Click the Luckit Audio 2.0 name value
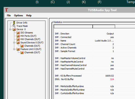Viewport: 135px width, 99px height. pos(104,41)
